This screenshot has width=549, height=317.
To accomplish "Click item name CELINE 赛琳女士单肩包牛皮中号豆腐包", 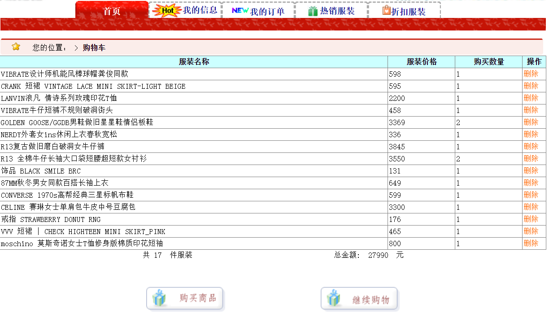I will coord(68,207).
